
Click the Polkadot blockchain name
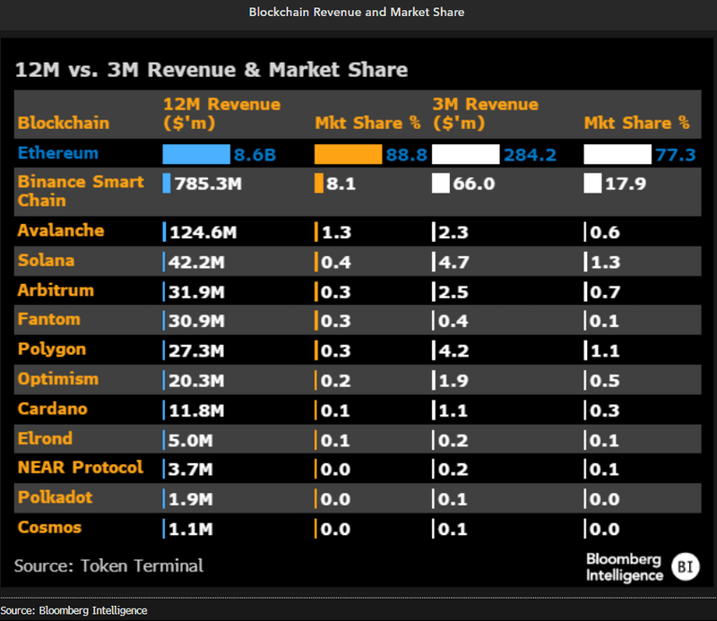[x=55, y=497]
